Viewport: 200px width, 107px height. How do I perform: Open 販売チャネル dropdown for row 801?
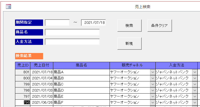pyautogui.click(x=153, y=72)
